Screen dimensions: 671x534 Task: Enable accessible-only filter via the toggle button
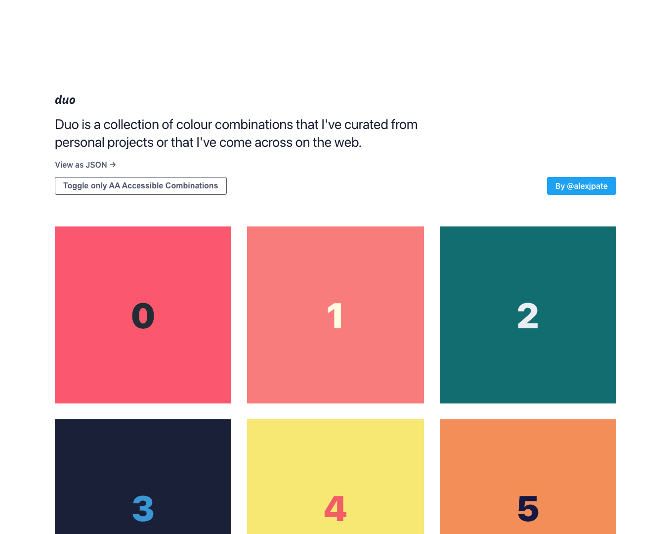pos(140,186)
